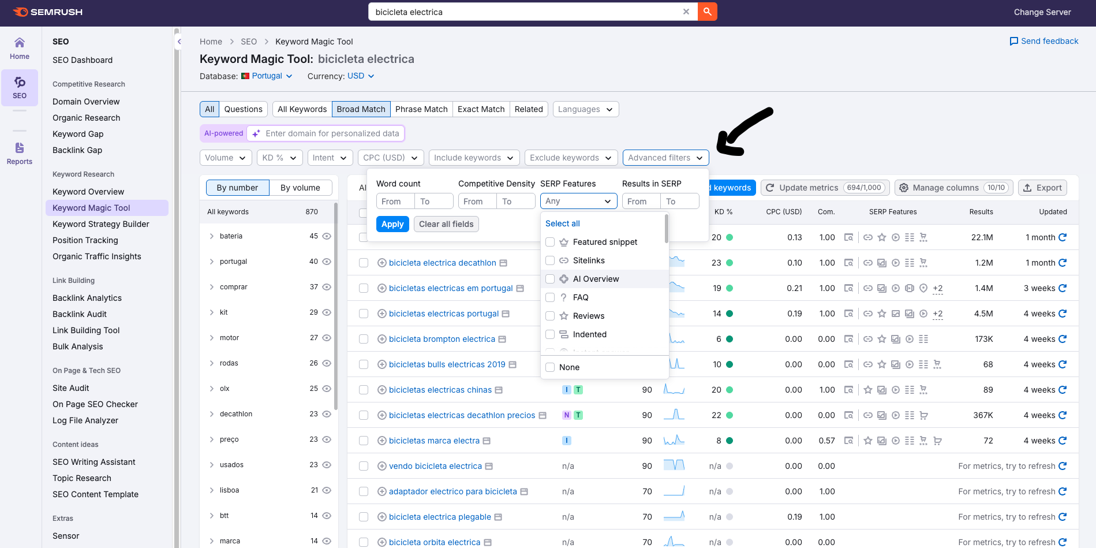The height and width of the screenshot is (548, 1096).
Task: Add bicicletas electricas chinas keyword via plus icon
Action: point(381,390)
